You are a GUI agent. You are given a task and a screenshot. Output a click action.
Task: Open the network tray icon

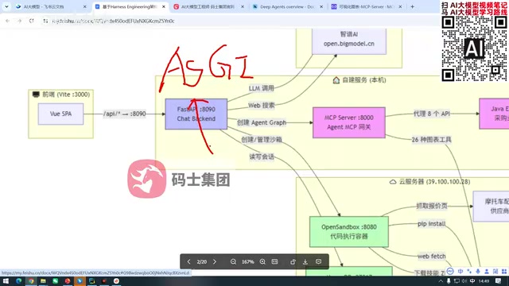pos(457,281)
